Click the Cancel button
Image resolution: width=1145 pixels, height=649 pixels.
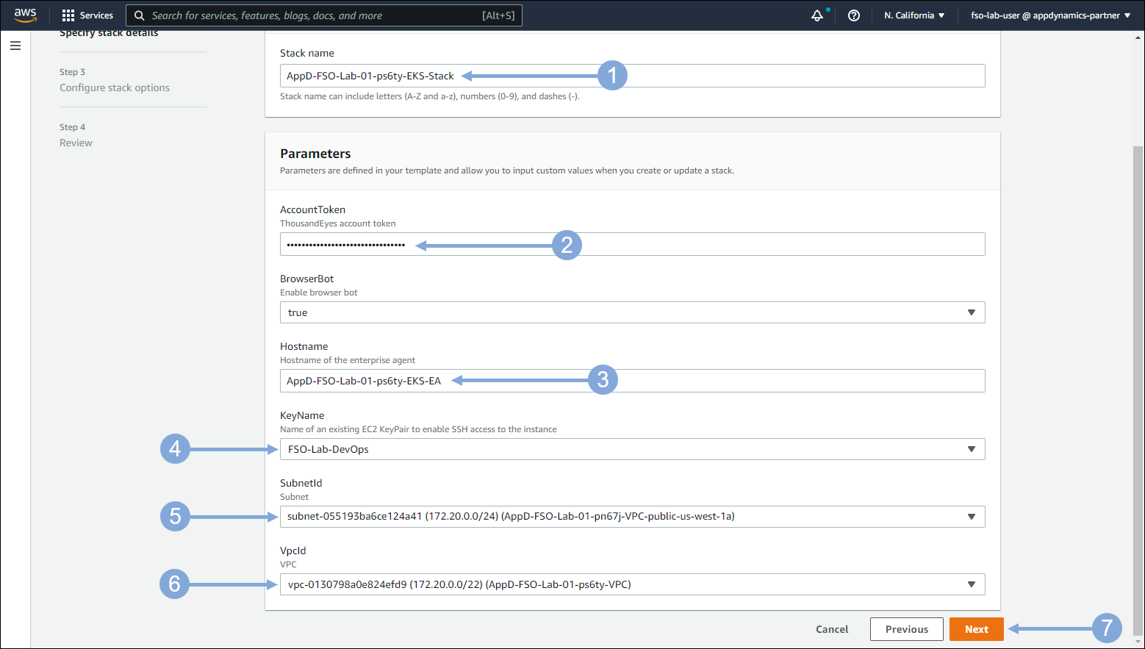(832, 629)
